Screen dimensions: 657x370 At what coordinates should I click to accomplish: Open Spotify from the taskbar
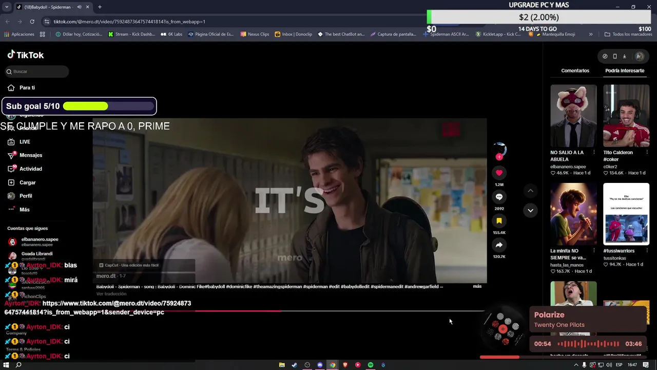pyautogui.click(x=371, y=365)
